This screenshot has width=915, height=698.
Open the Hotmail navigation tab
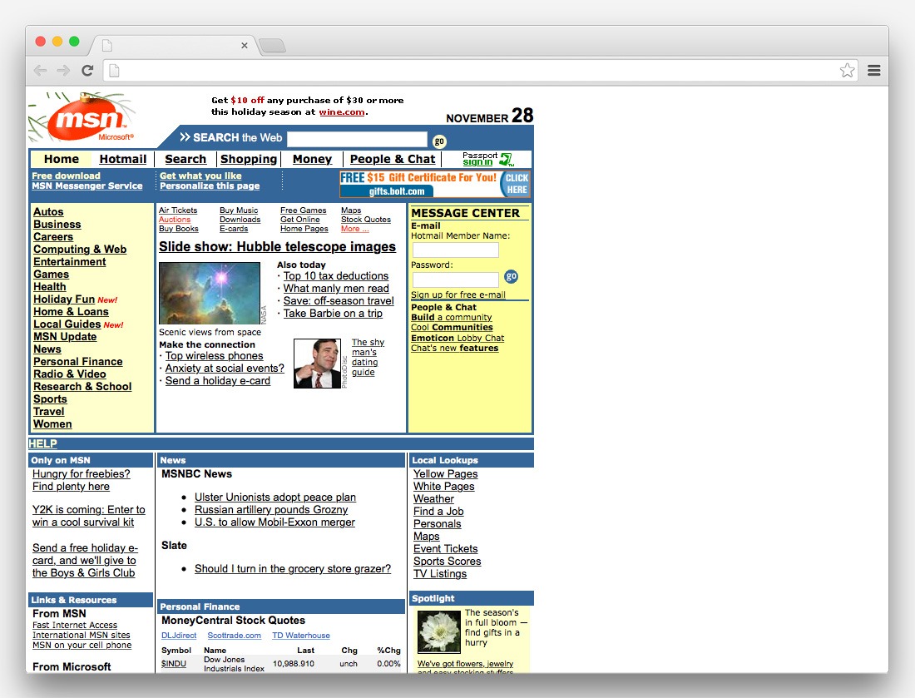pyautogui.click(x=122, y=159)
